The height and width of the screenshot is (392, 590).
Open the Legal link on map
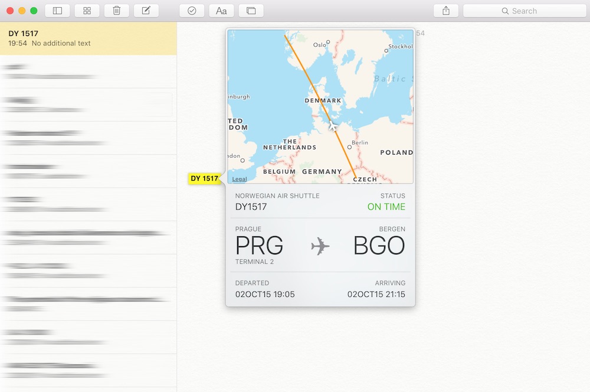240,179
